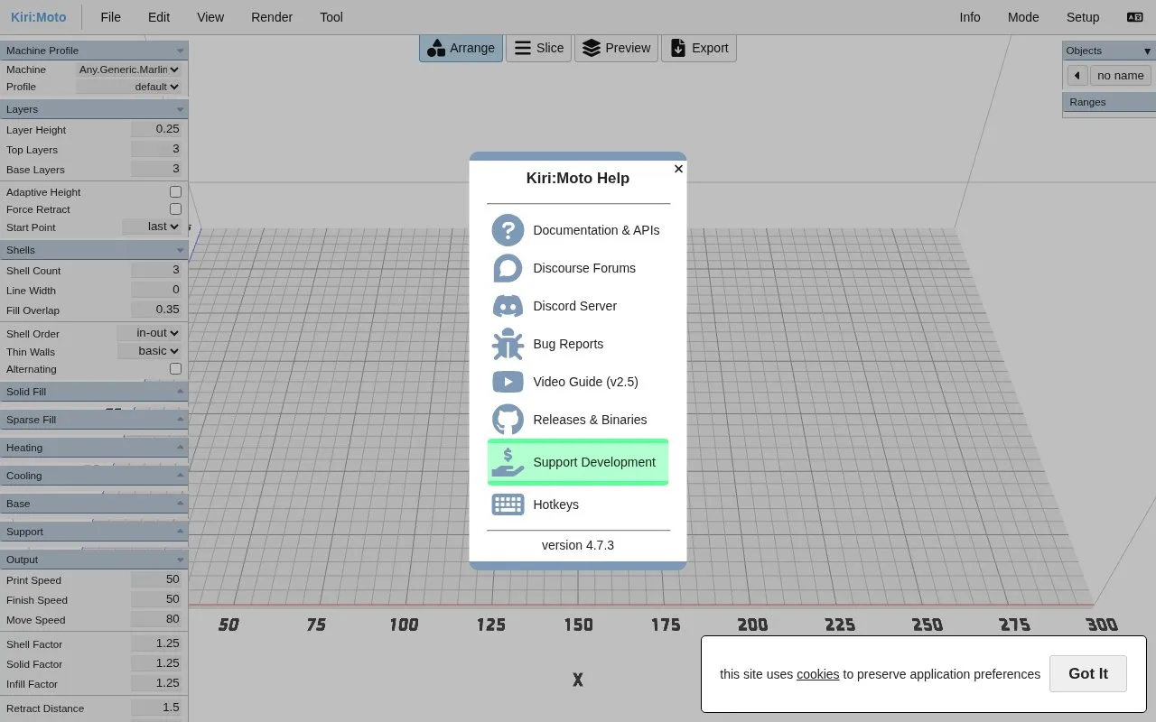
Task: Open the Machine dropdown
Action: click(129, 69)
